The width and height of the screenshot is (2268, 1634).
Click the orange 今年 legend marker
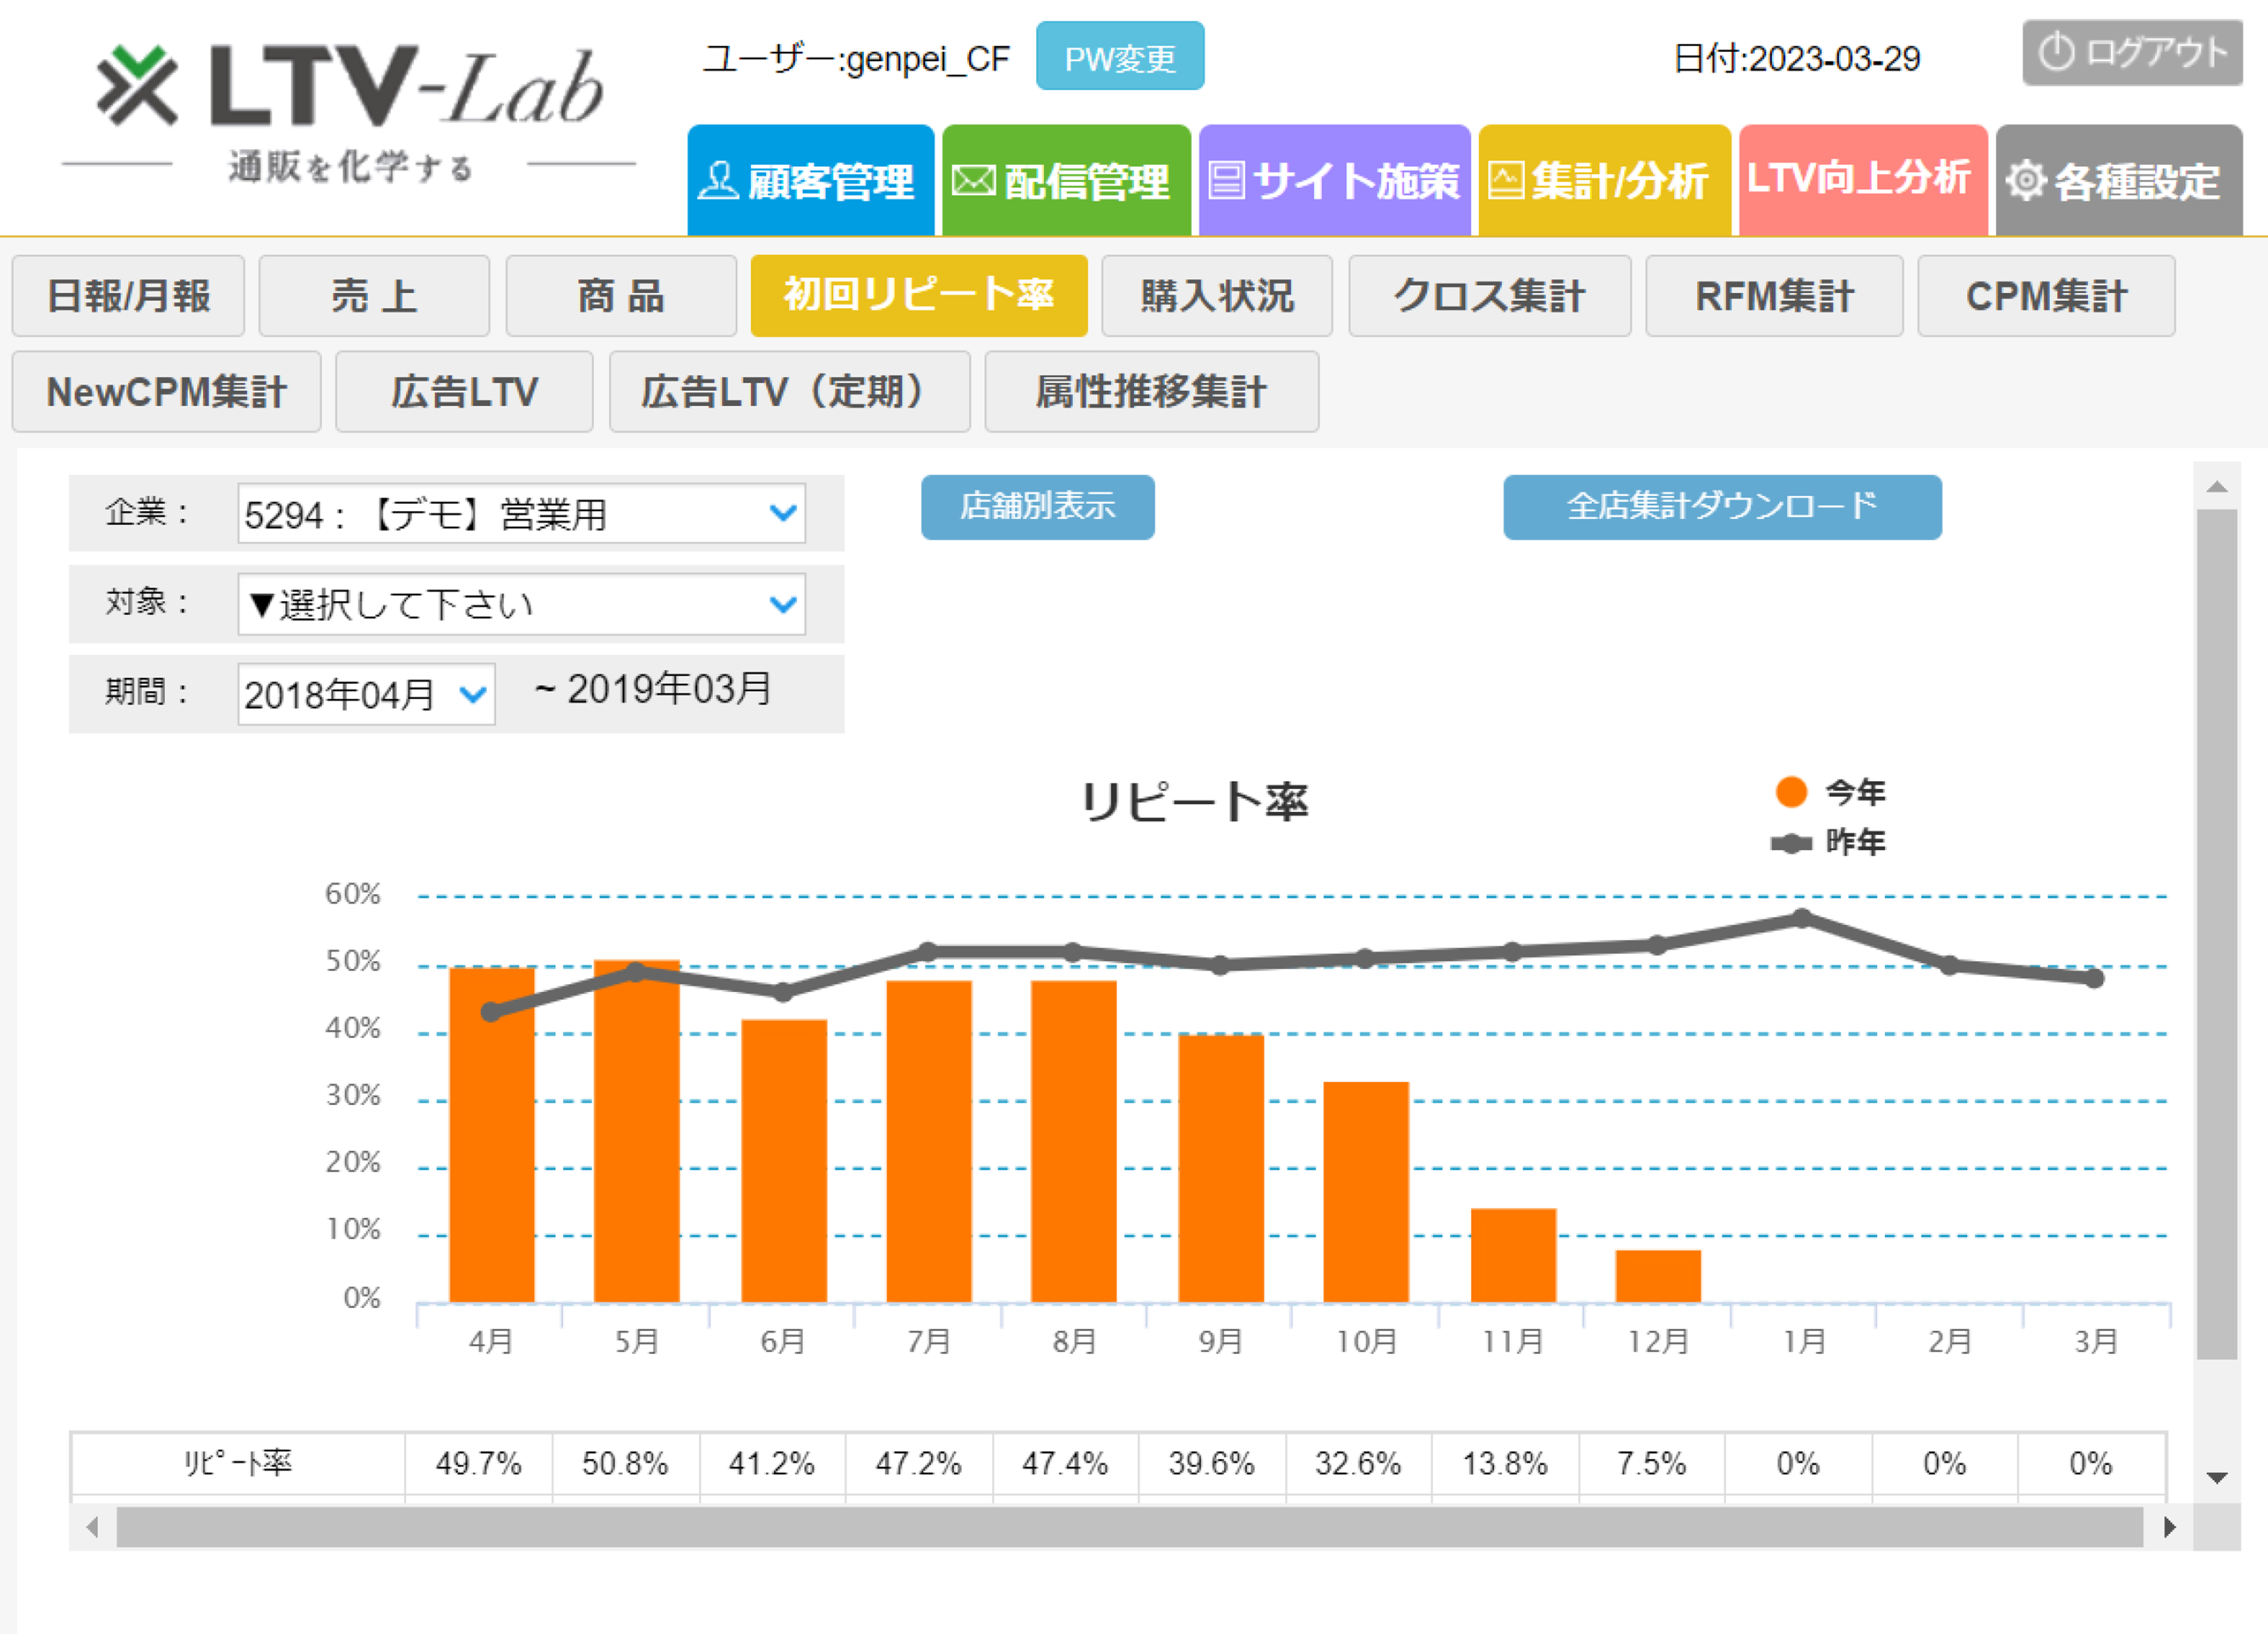pyautogui.click(x=1790, y=792)
